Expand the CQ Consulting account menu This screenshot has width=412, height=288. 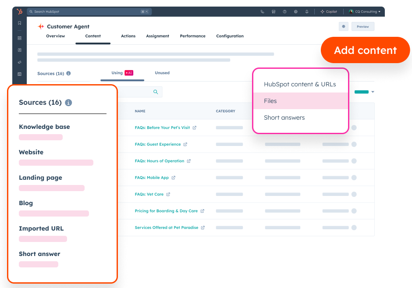(364, 11)
